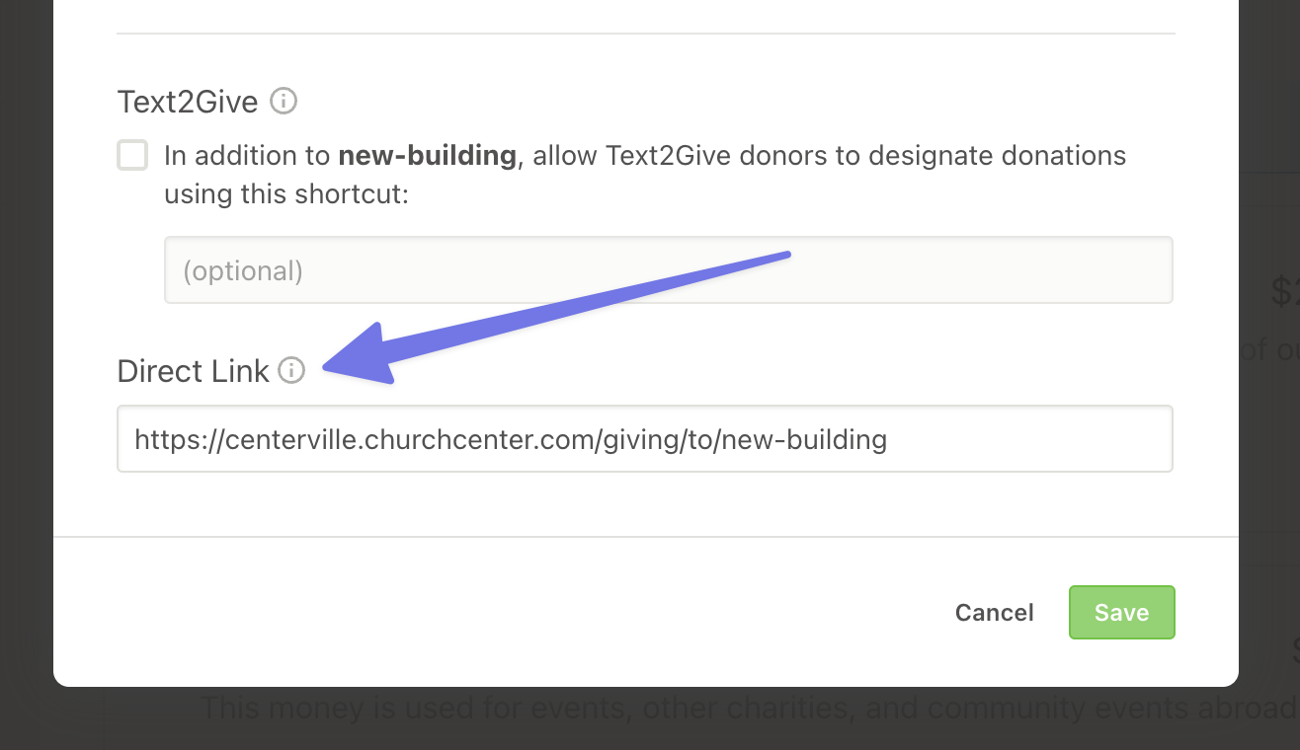Click the bold new-building keyword text
Screen dimensions: 1300x750
tap(427, 155)
